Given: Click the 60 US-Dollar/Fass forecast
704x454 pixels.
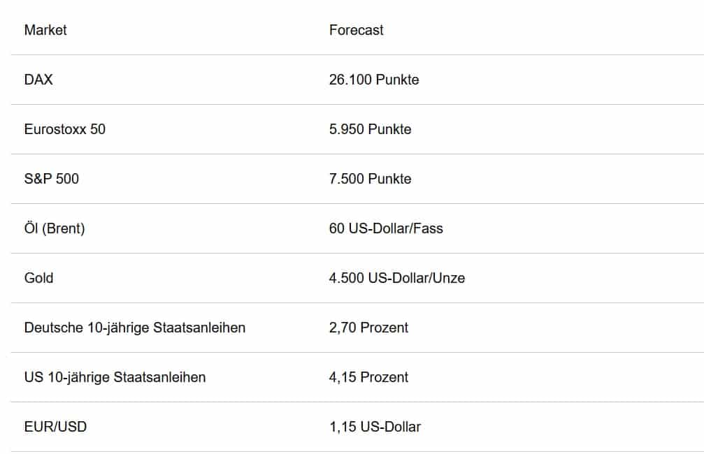Looking at the screenshot, I should [x=386, y=228].
